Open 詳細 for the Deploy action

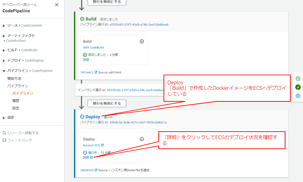point(86,157)
